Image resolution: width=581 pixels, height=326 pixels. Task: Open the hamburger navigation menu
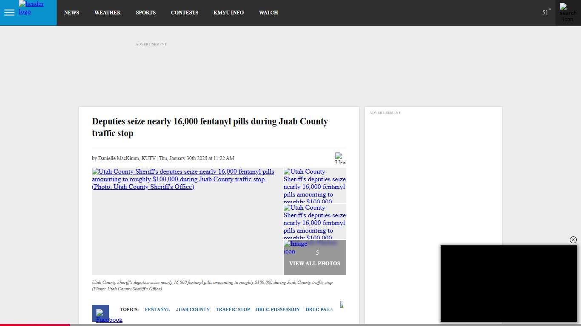[9, 13]
